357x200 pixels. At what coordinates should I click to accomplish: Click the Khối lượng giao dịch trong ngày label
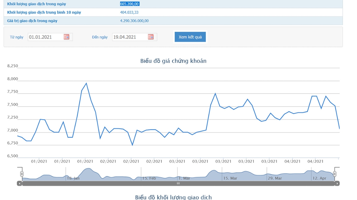tap(37, 4)
